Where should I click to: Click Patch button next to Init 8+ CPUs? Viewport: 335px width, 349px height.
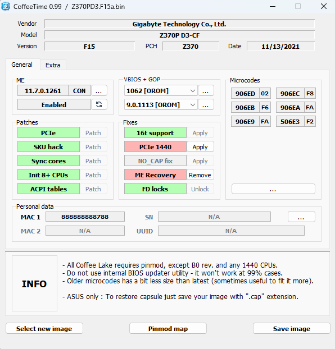tap(93, 175)
